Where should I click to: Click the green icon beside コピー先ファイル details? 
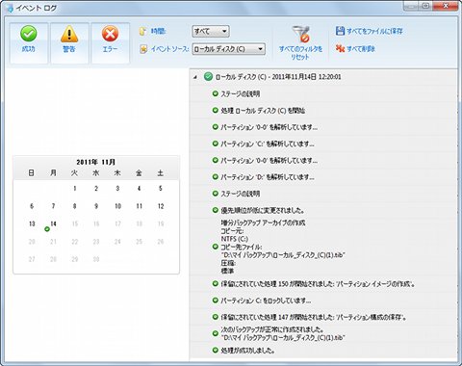point(216,247)
